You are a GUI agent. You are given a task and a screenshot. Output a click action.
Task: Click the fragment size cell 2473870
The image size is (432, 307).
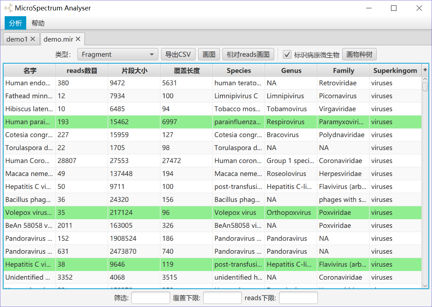tap(134, 252)
